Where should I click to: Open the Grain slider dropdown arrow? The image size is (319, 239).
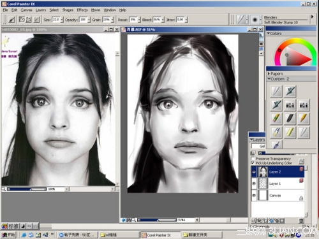click(112, 20)
